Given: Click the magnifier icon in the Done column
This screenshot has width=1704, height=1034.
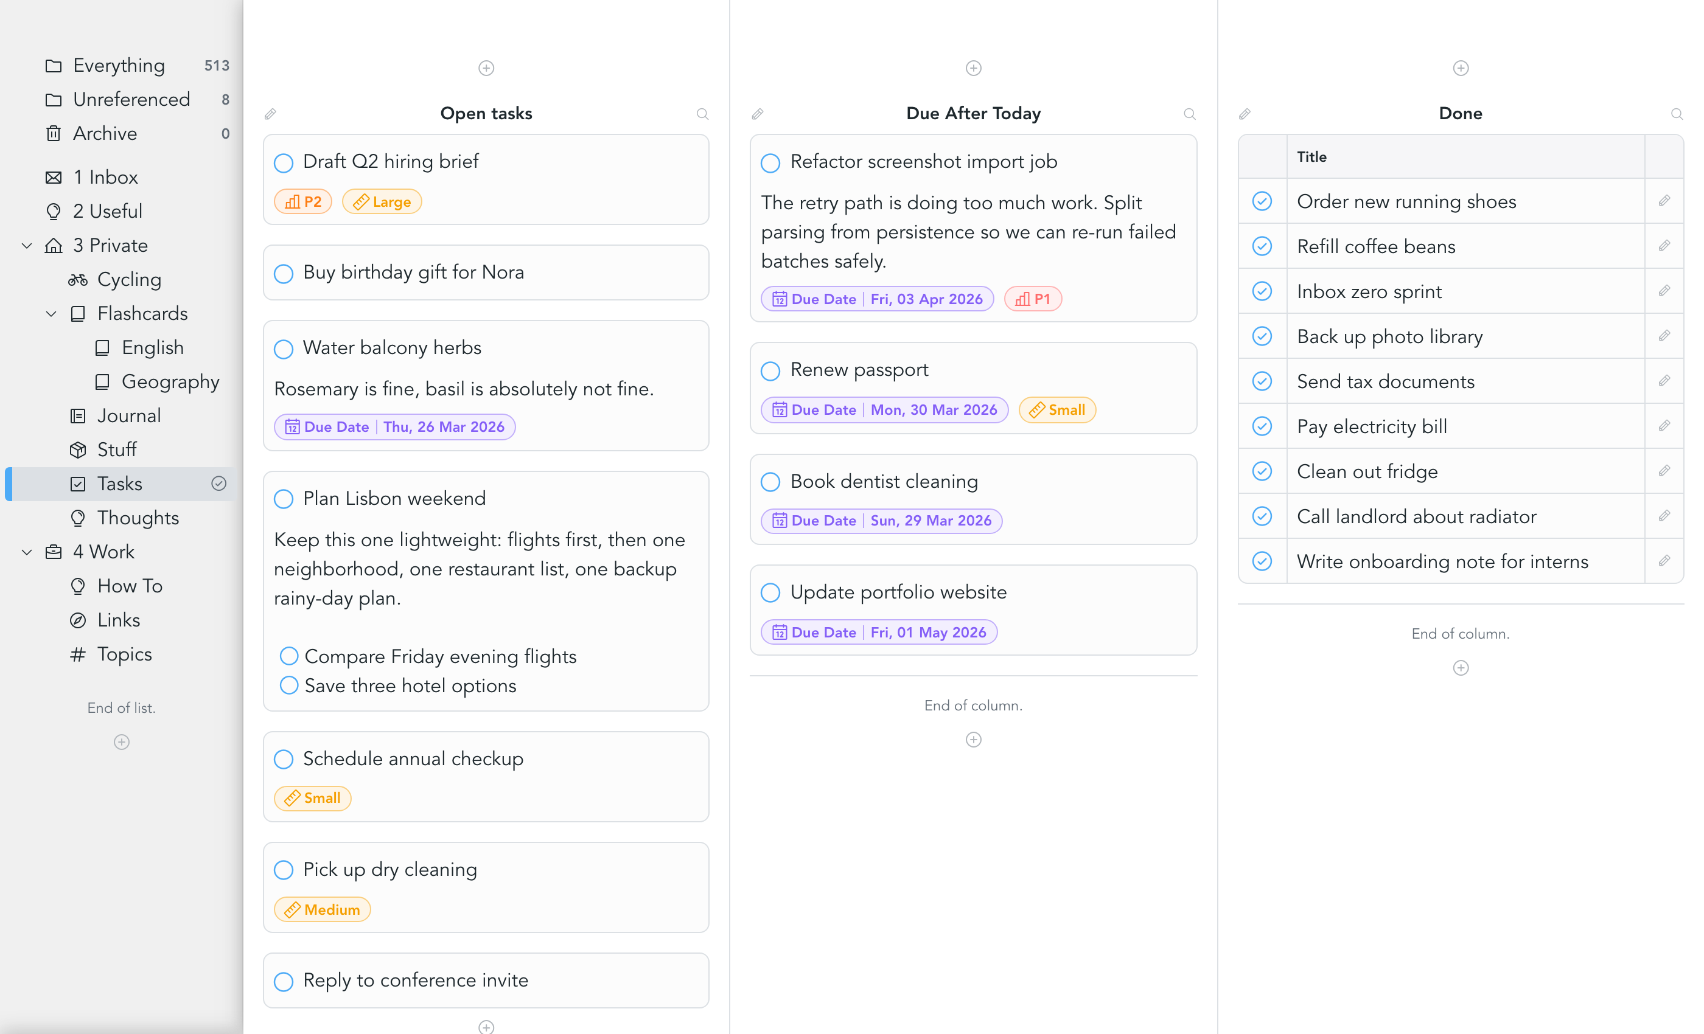Looking at the screenshot, I should (1677, 113).
